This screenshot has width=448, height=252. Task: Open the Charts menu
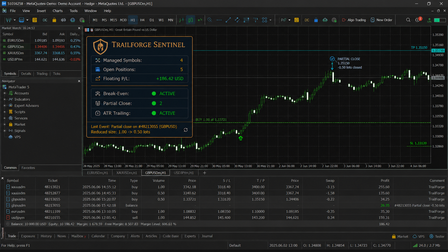[x=58, y=11]
